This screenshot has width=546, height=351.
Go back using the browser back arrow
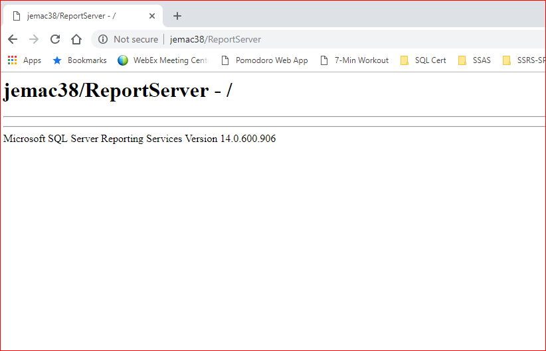13,39
